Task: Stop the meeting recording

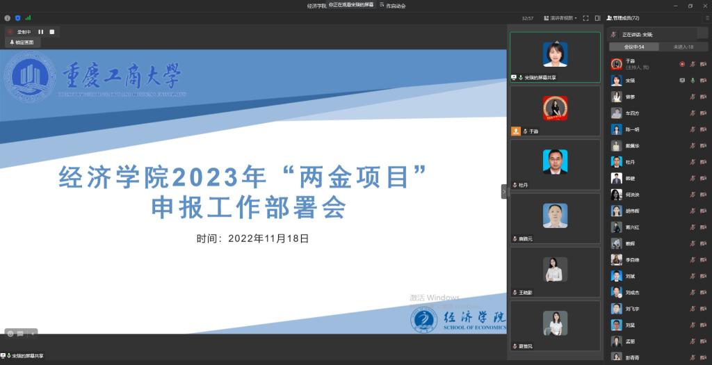Action: [51, 32]
